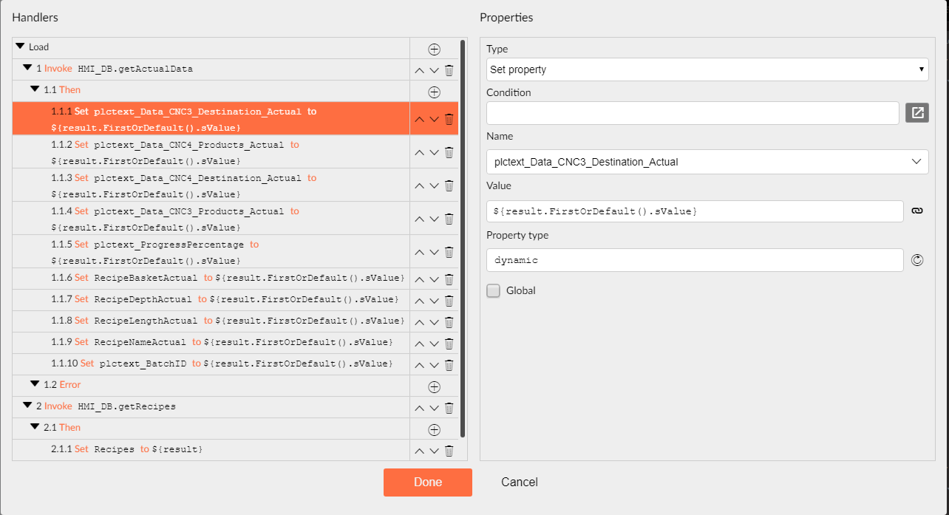Move handler 1.1.5 down using the down arrow
The image size is (949, 515).
coord(434,252)
